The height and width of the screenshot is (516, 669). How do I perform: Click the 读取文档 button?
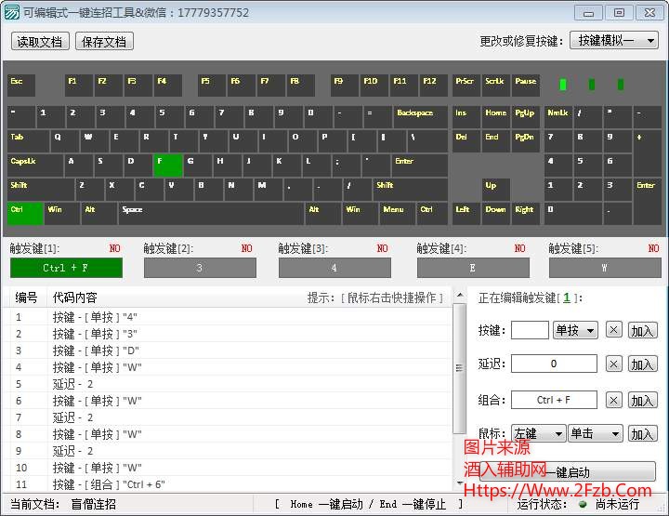(40, 42)
